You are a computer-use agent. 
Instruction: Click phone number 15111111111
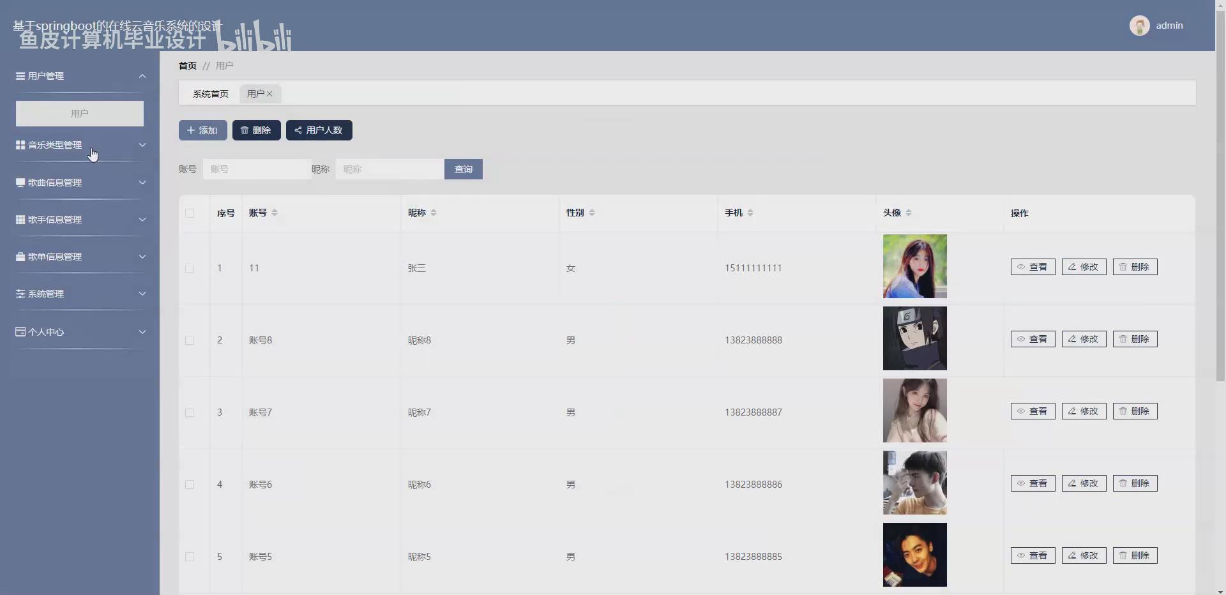click(753, 268)
